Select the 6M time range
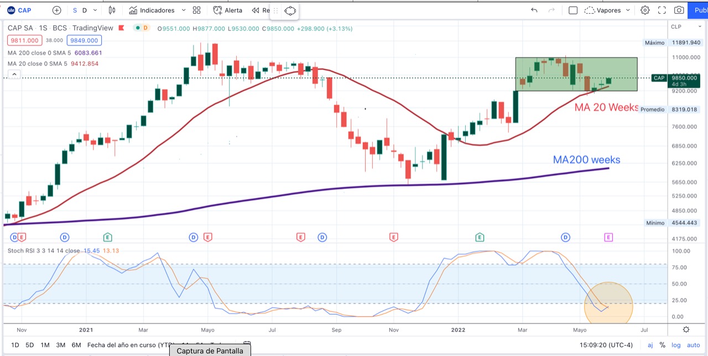The image size is (708, 356). tap(76, 345)
